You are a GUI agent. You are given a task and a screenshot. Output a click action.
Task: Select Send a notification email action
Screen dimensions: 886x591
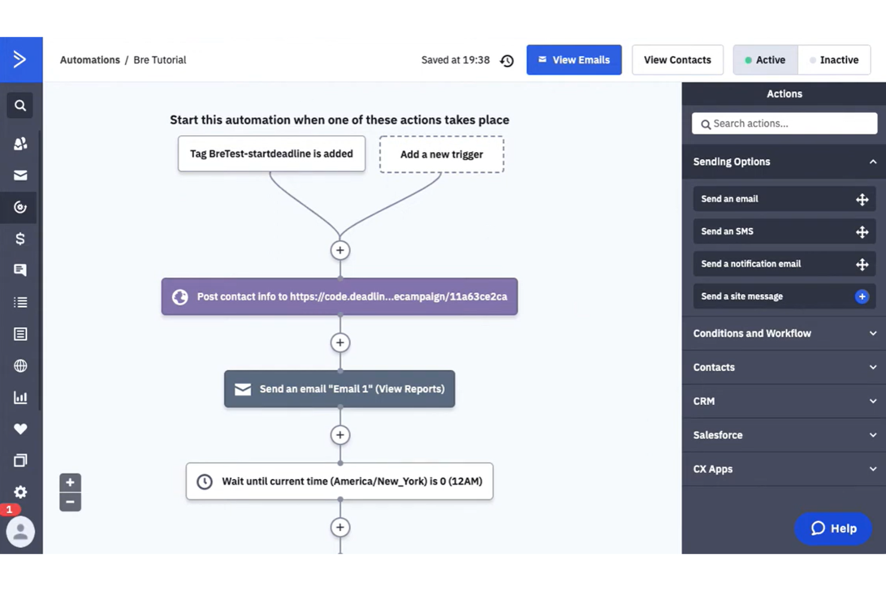click(784, 263)
